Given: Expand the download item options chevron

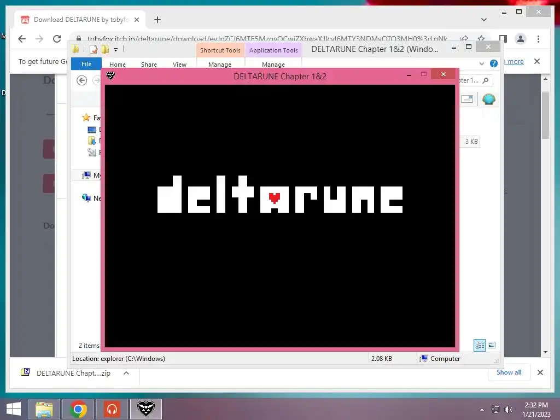Looking at the screenshot, I should click(126, 373).
